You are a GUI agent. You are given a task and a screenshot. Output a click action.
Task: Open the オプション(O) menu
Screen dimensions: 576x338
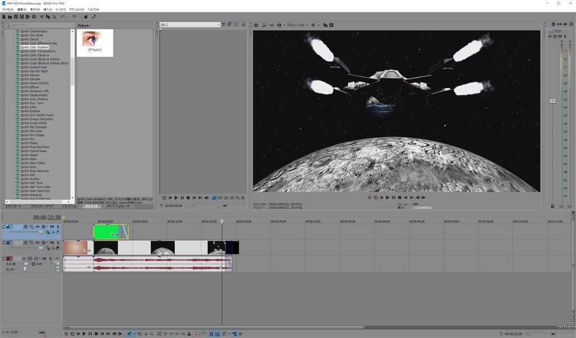76,10
